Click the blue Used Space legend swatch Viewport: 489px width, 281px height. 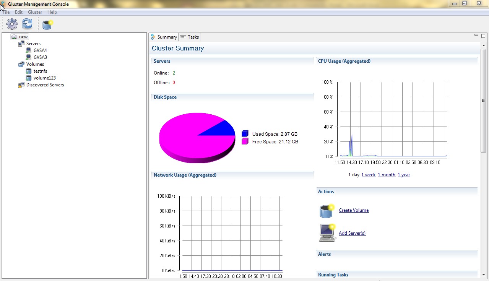coord(245,134)
